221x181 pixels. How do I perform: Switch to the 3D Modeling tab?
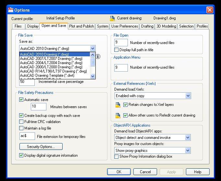[166, 26]
